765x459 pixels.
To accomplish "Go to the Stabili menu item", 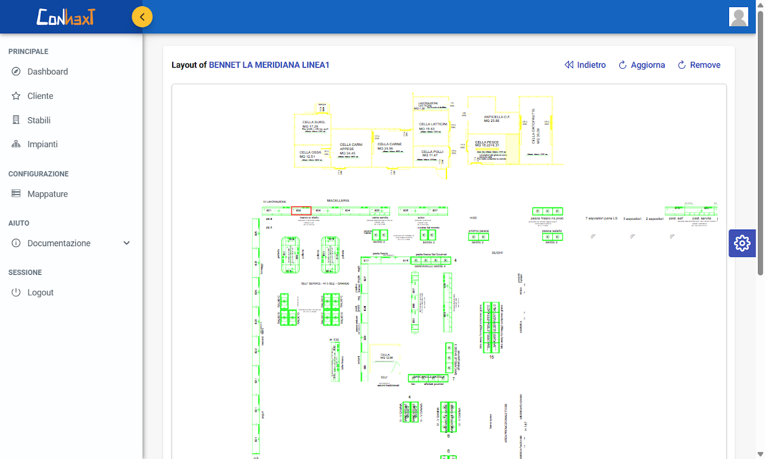I will click(39, 120).
